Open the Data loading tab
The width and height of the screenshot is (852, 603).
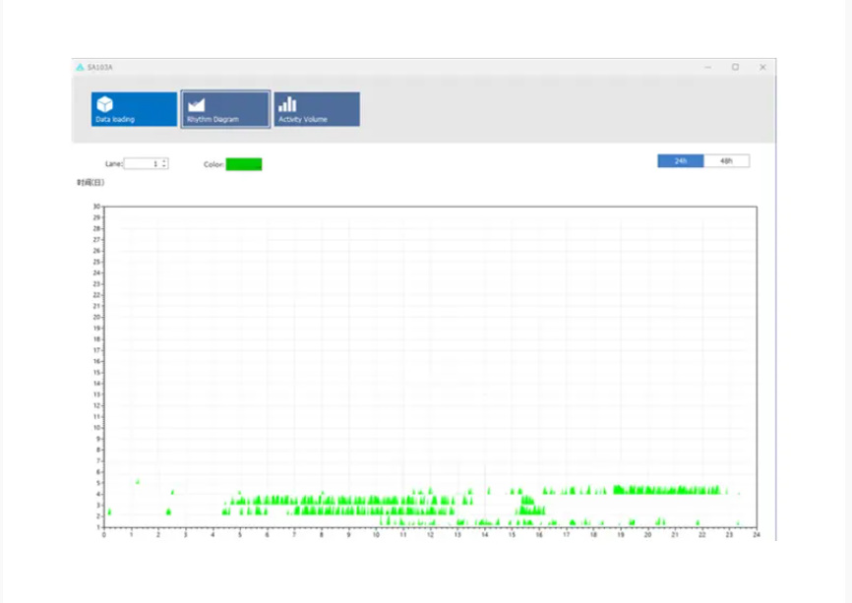[134, 109]
